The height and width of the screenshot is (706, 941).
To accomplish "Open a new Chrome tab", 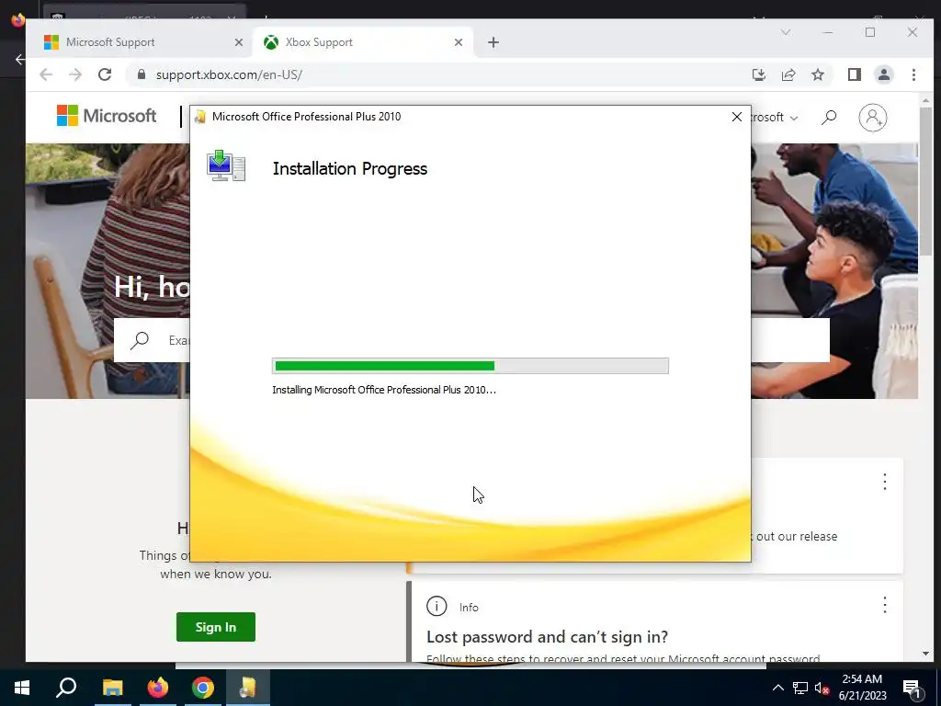I will (493, 42).
